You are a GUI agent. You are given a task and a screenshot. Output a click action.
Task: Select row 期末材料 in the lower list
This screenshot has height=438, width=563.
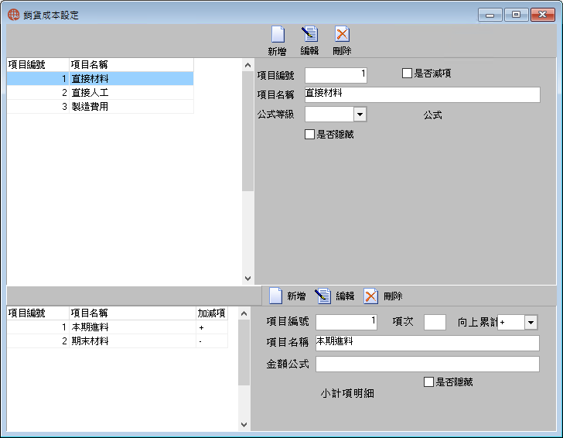tap(117, 341)
